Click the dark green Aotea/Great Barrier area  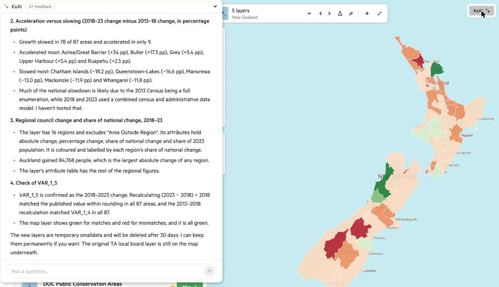437,69
